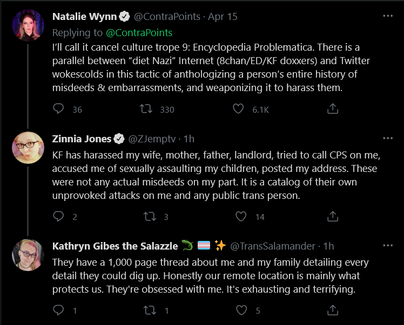Retweet Zinnia Jones's tweet
Viewport: 404px width, 325px height.
[146, 217]
